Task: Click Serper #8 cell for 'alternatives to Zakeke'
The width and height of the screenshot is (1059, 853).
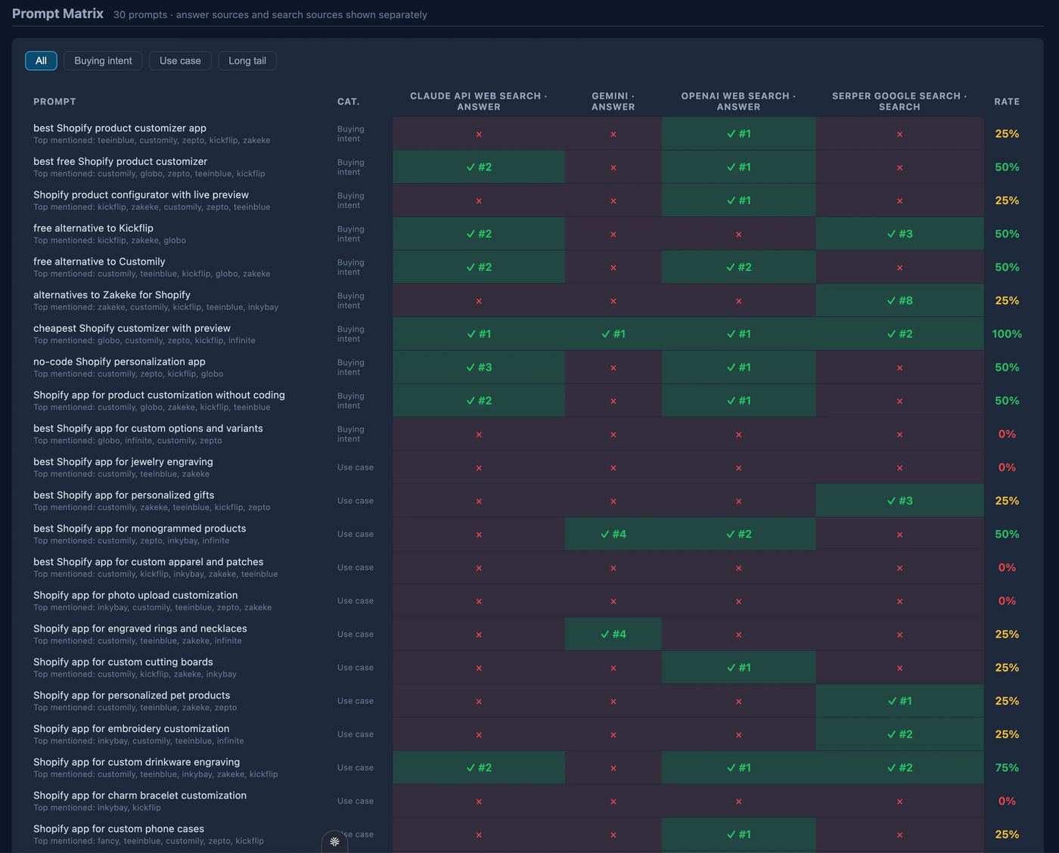Action: click(x=899, y=300)
